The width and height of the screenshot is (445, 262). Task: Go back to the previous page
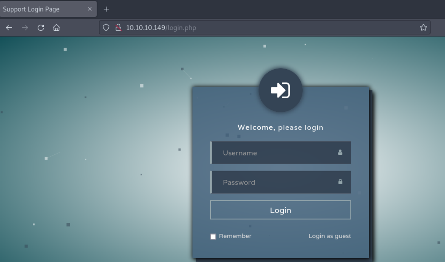click(x=9, y=27)
